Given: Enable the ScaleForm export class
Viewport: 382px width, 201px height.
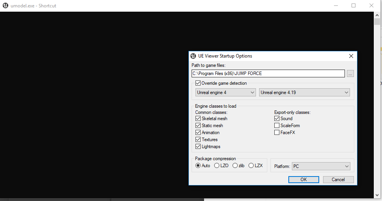Looking at the screenshot, I should (277, 126).
